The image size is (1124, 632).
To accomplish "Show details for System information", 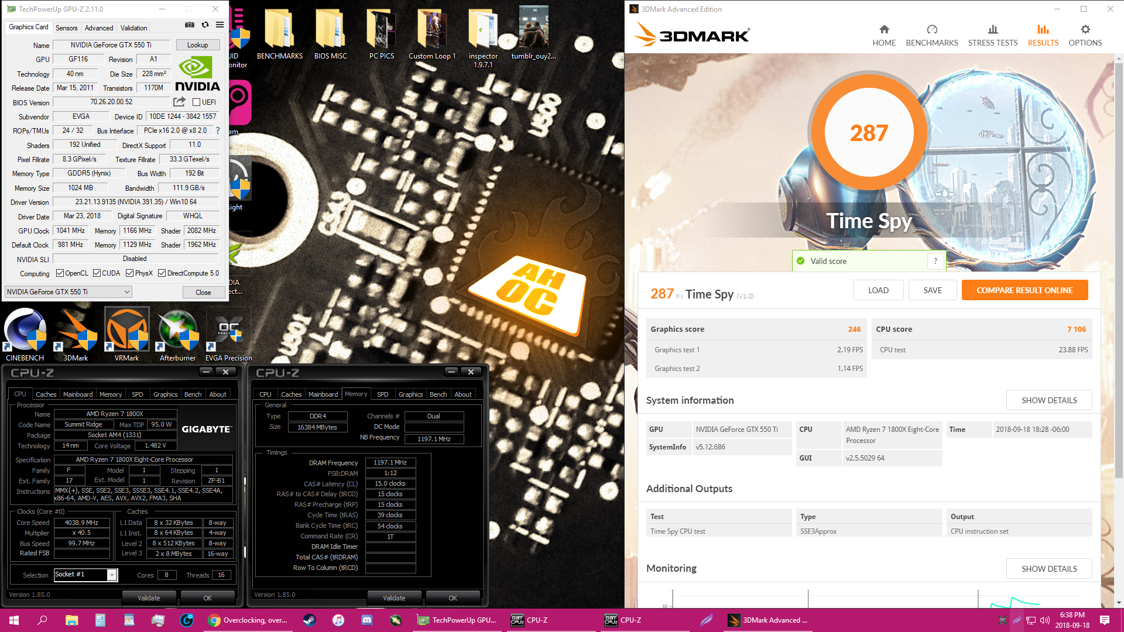I will click(1049, 400).
